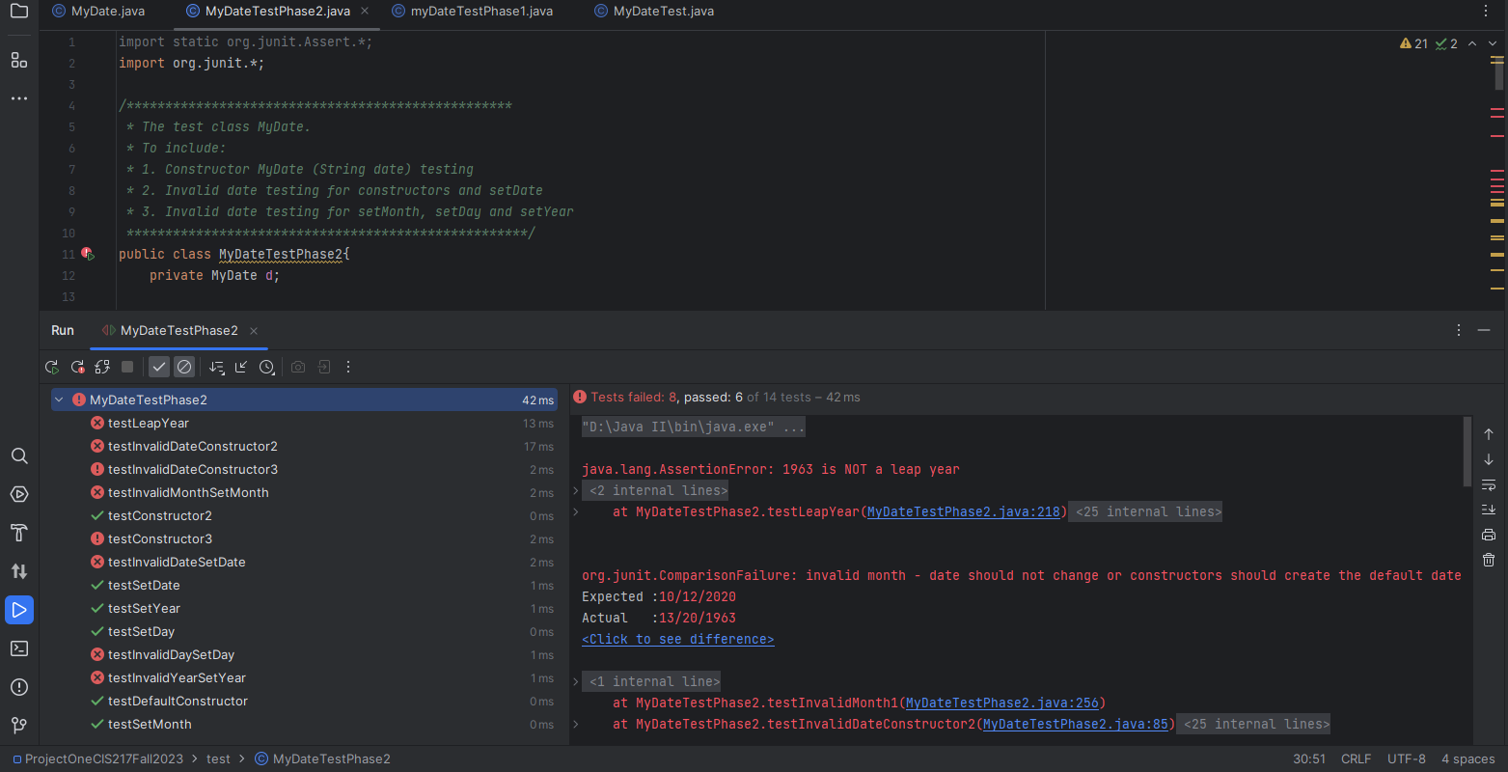Select the MyDateTestPhase2.java editor tab
The image size is (1508, 772).
click(278, 12)
